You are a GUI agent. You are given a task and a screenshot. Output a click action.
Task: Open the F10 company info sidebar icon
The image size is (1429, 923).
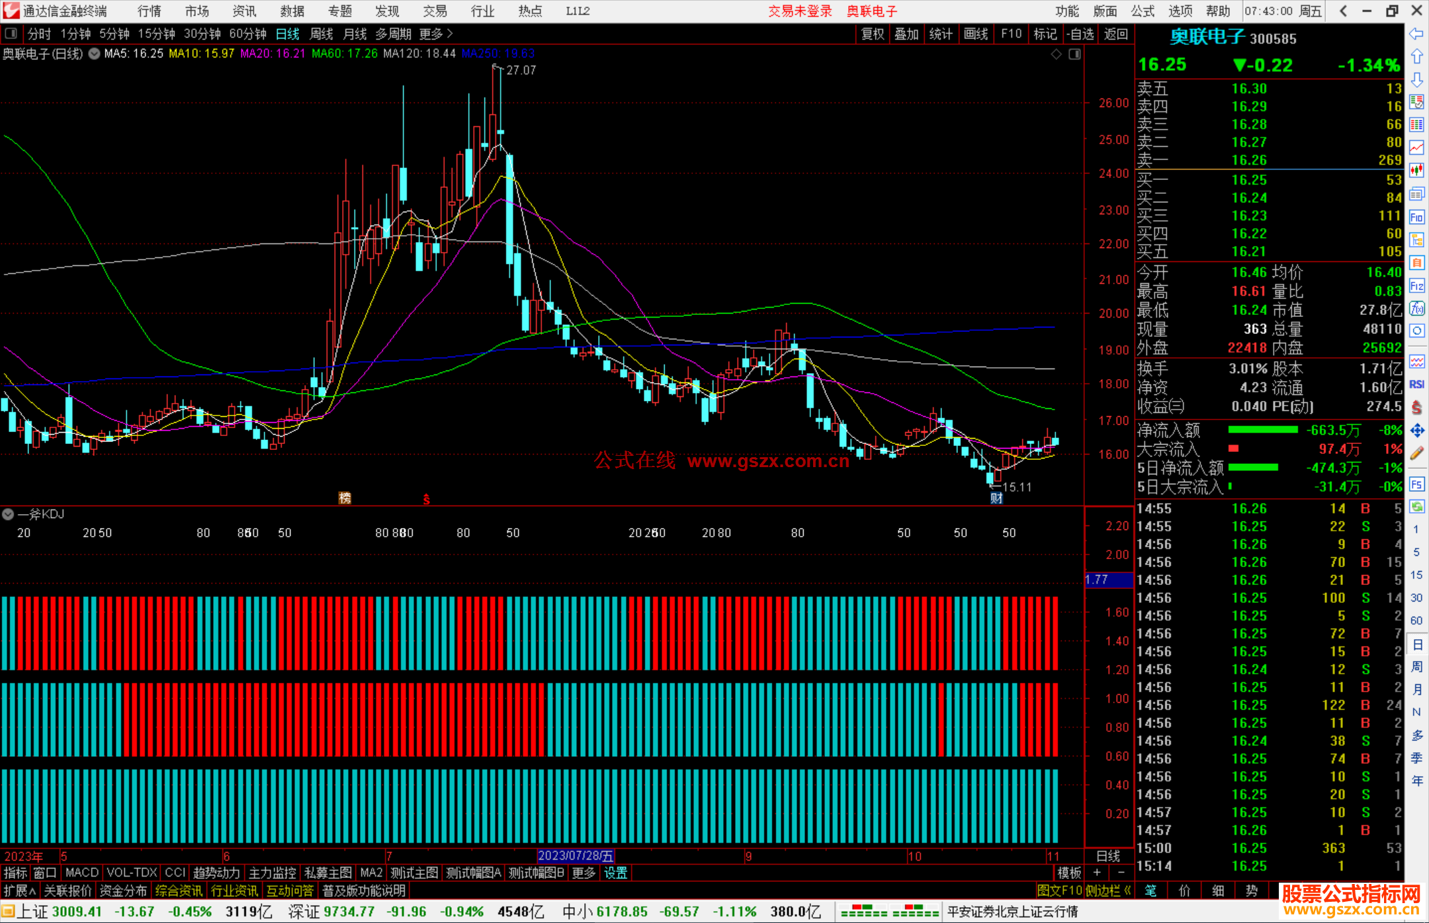click(1416, 217)
